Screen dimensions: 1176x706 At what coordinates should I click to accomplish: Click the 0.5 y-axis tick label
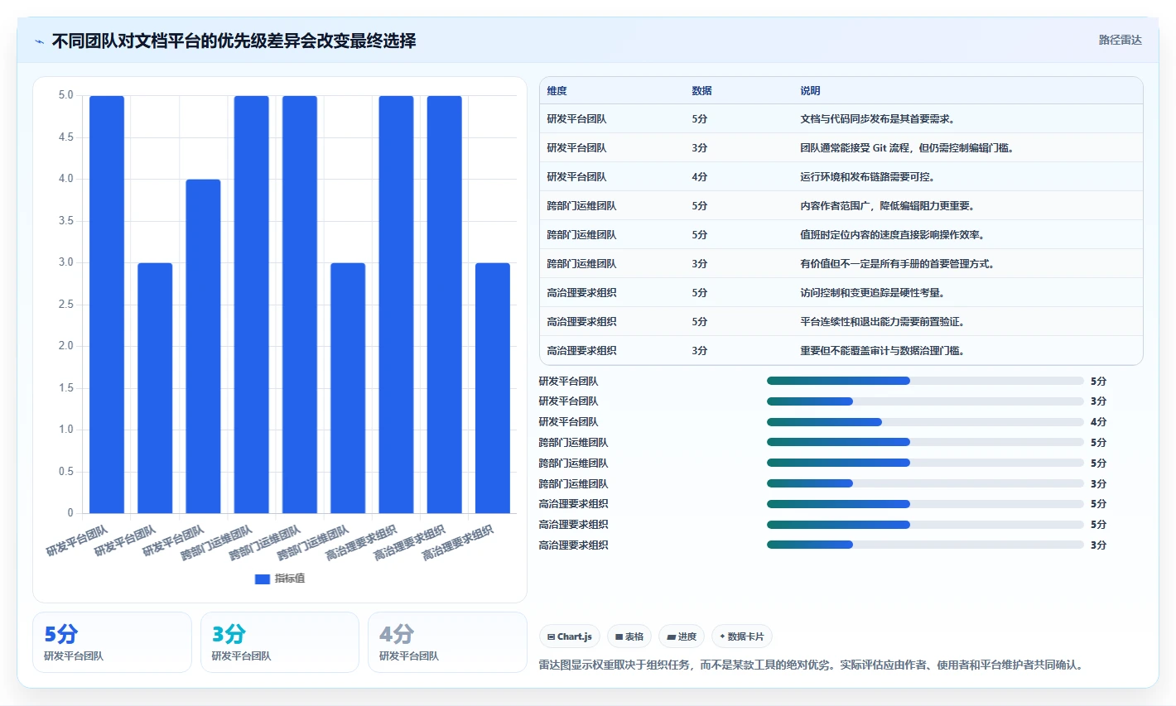coord(65,472)
